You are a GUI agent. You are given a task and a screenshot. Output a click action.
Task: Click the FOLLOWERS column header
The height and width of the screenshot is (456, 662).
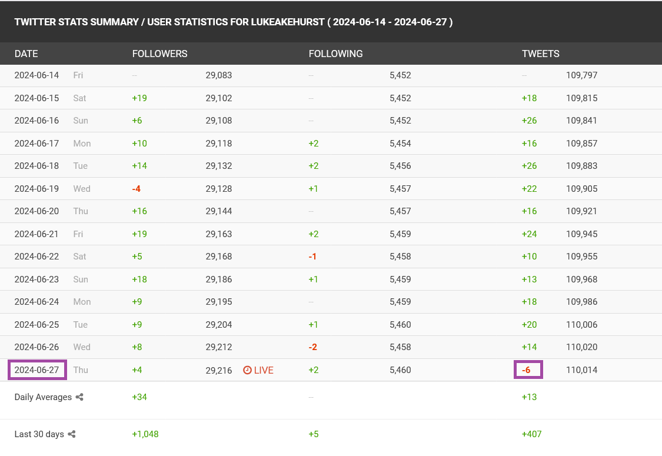click(159, 54)
